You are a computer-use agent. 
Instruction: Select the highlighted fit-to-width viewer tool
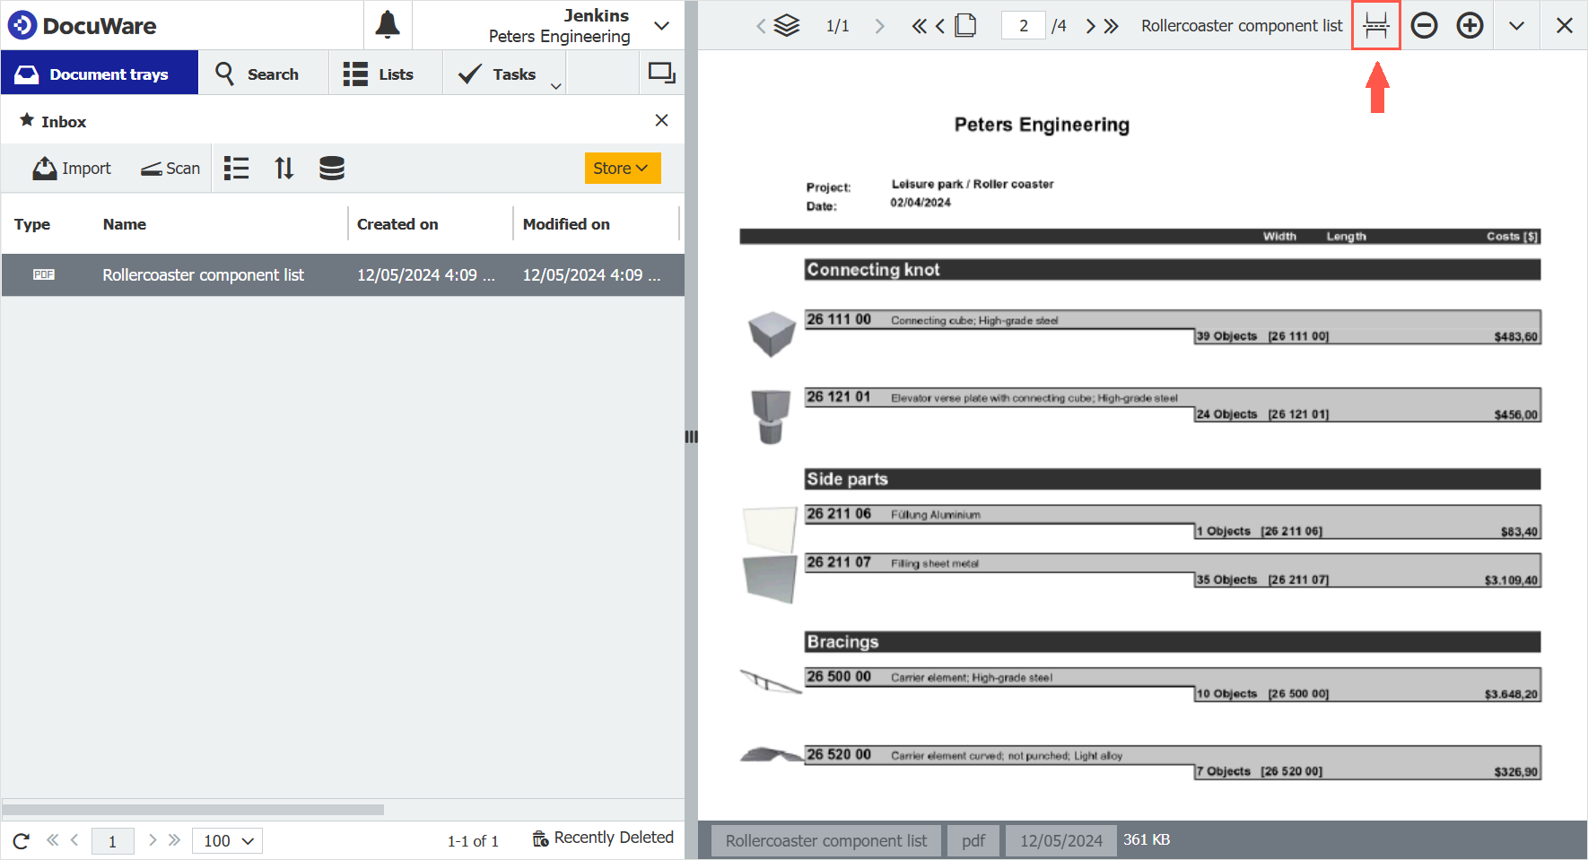click(x=1376, y=25)
